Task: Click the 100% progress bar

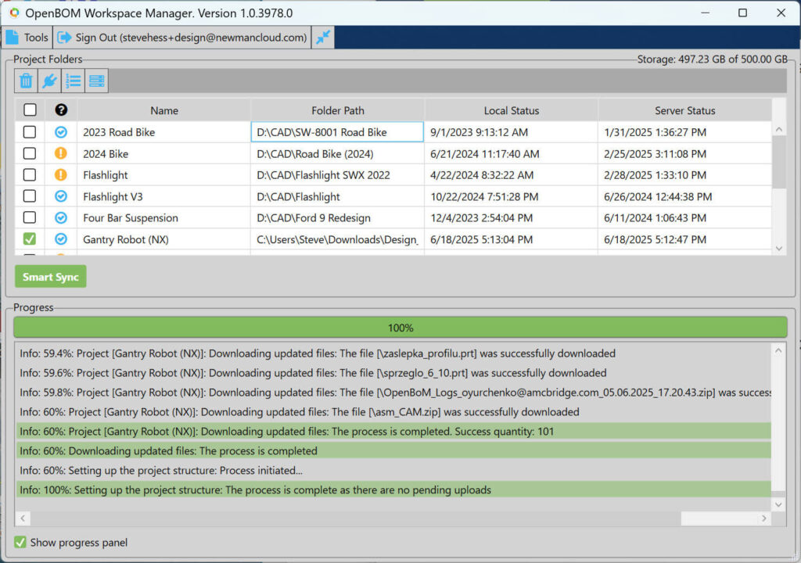Action: point(400,328)
